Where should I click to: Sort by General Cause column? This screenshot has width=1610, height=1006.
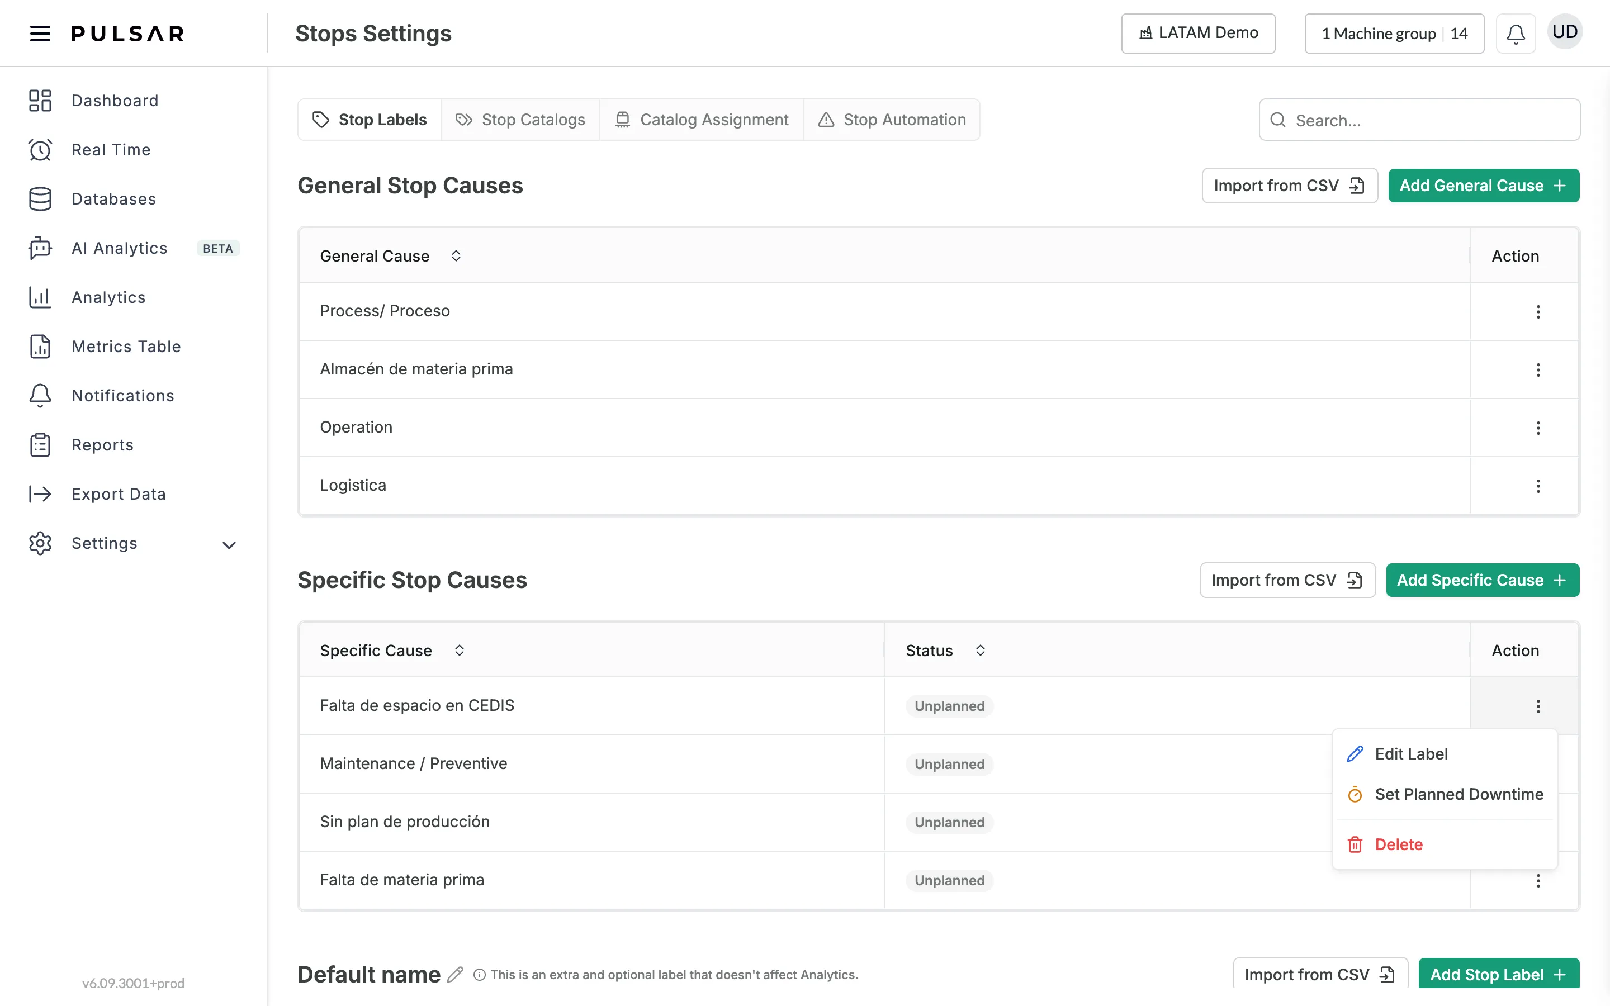click(456, 255)
